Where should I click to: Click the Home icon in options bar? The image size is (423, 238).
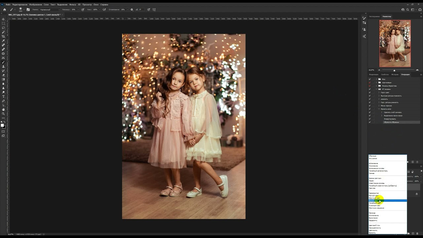(4, 10)
